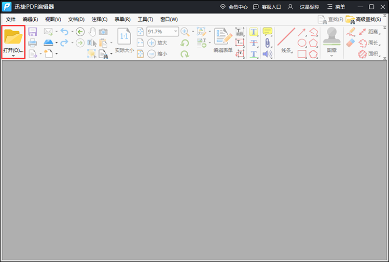Click the add image and text icon
Screen dimensions: 389x262
coord(202,43)
